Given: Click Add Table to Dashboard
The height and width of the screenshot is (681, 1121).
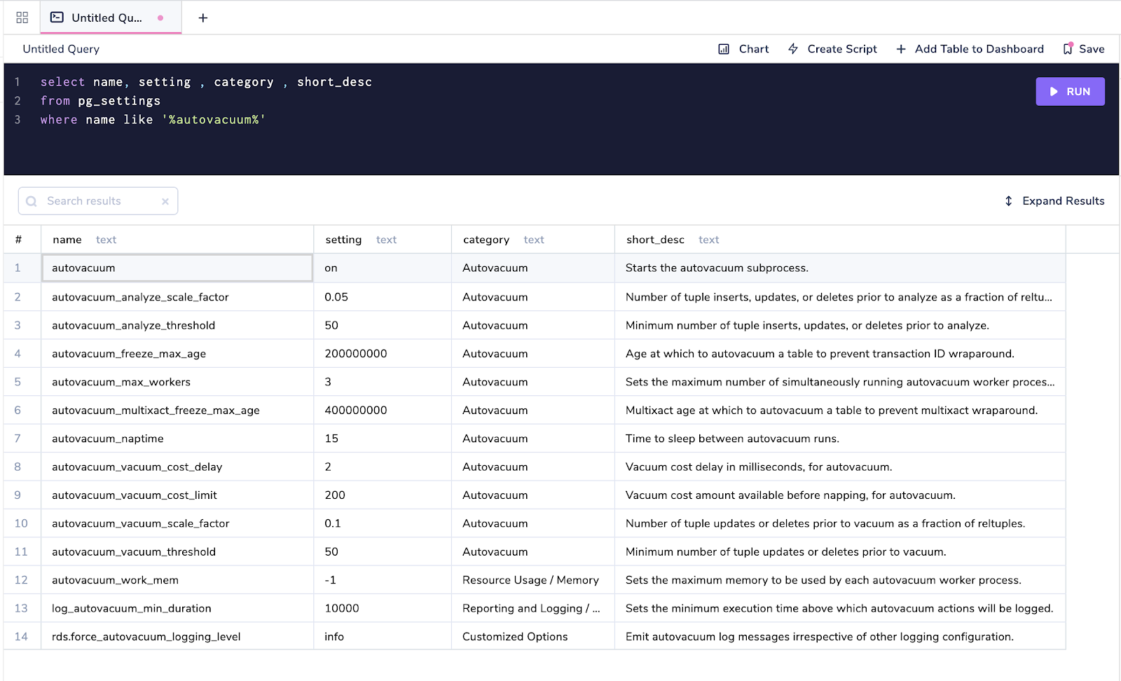Looking at the screenshot, I should click(970, 49).
